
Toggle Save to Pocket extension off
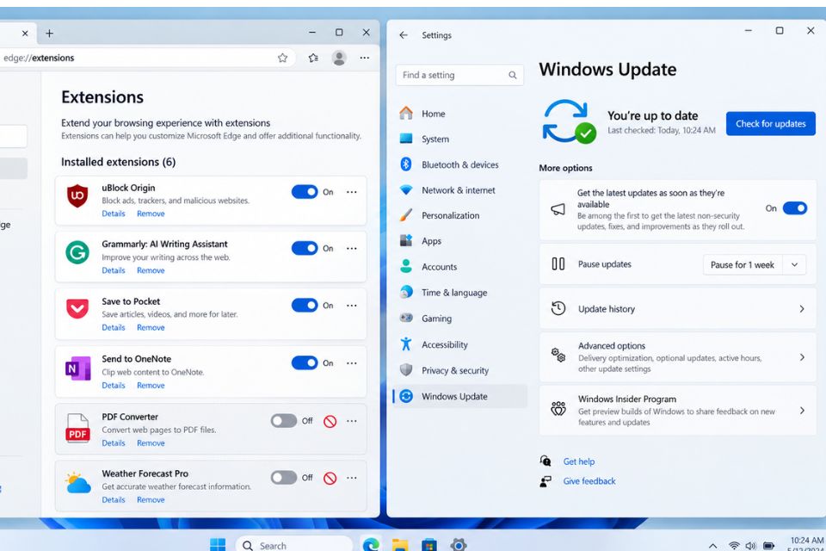point(305,306)
